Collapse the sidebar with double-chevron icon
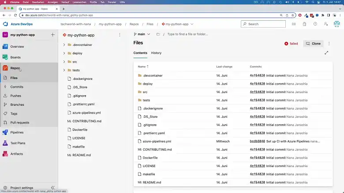This screenshot has width=344, height=193. [52, 188]
